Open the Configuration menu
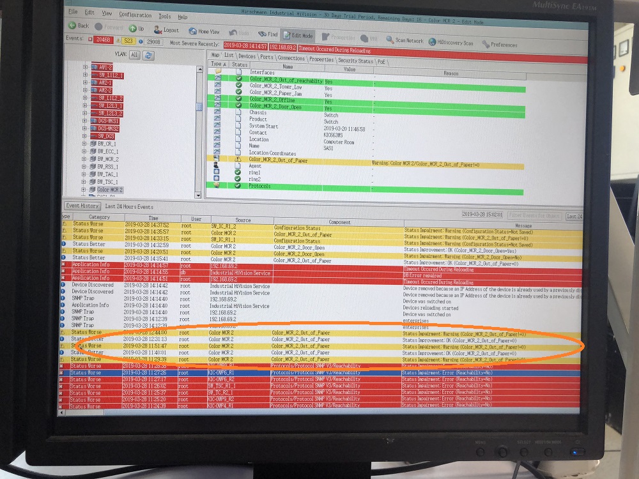The width and height of the screenshot is (639, 479). pyautogui.click(x=135, y=15)
